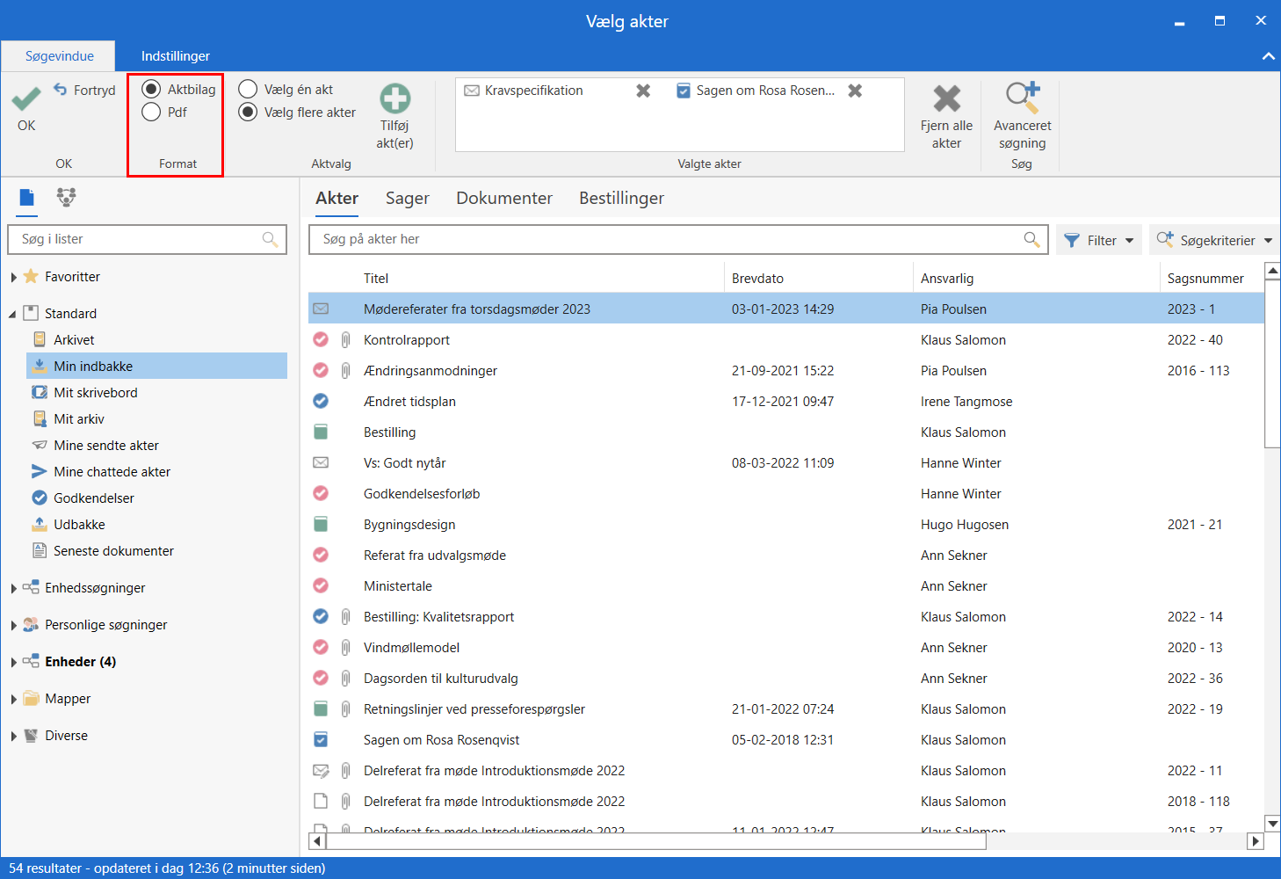
Task: Open the Filter dropdown
Action: point(1099,240)
